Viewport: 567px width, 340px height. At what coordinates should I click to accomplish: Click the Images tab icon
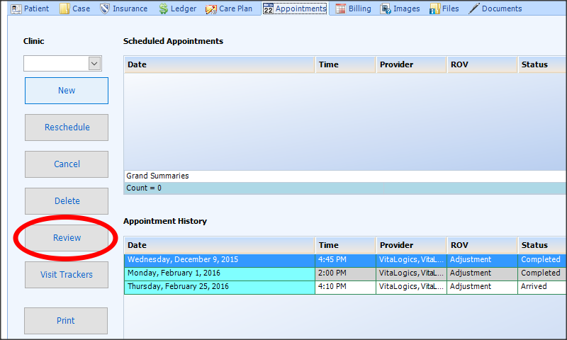point(386,8)
